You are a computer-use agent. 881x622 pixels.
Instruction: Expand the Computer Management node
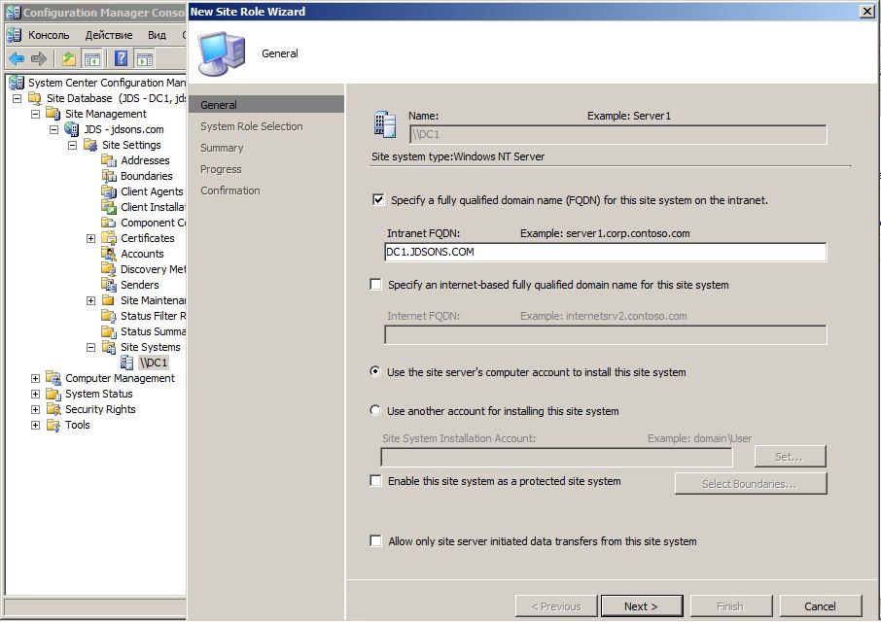pos(35,378)
